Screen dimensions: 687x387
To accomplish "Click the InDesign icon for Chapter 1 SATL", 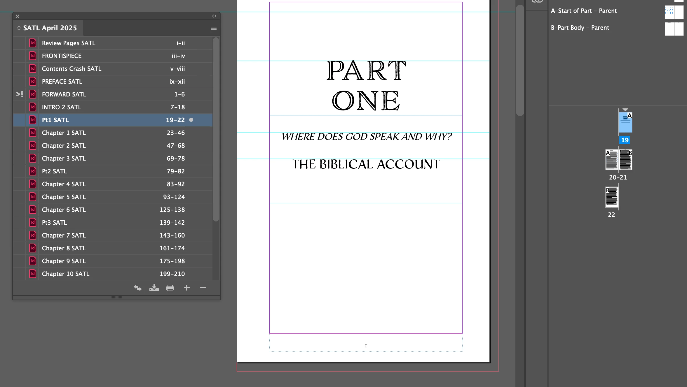I will click(x=33, y=133).
